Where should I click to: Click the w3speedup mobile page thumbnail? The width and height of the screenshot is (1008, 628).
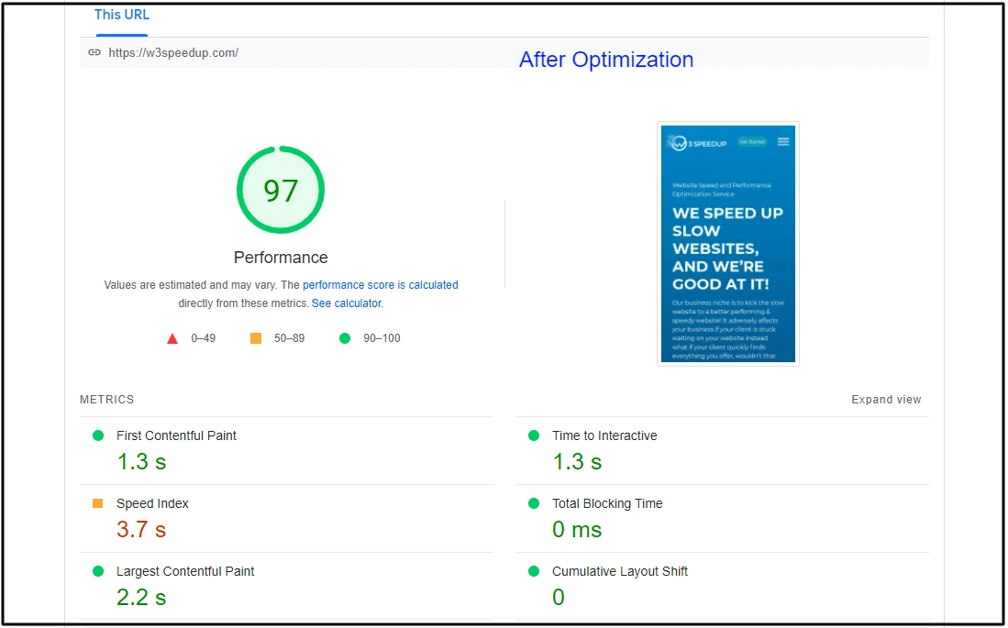(x=728, y=244)
